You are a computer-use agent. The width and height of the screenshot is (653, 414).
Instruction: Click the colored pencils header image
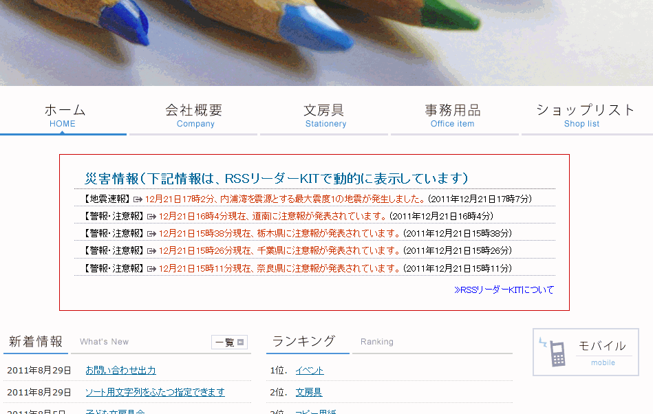(x=326, y=43)
